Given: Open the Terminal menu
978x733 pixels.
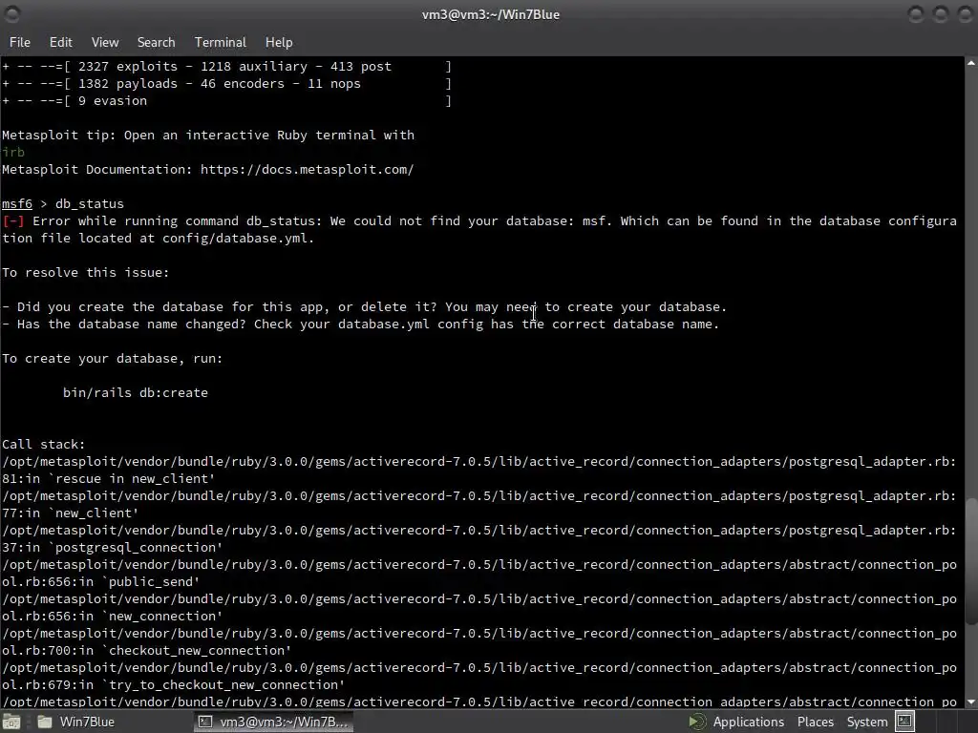Looking at the screenshot, I should point(221,42).
